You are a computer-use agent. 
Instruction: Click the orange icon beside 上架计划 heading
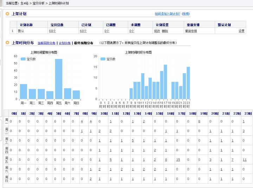tap(7, 14)
